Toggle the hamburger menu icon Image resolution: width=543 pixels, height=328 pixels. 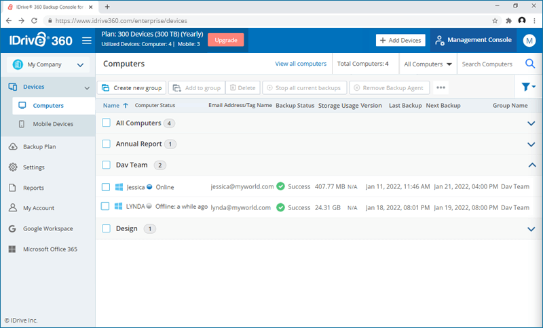(87, 41)
